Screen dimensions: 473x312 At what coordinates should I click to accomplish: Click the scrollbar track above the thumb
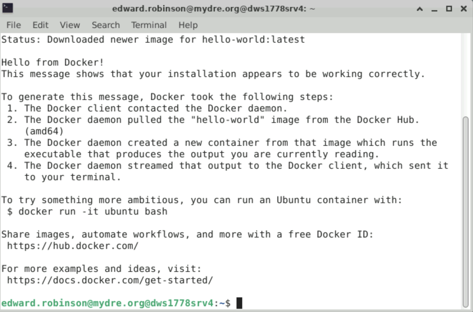pyautogui.click(x=466, y=75)
